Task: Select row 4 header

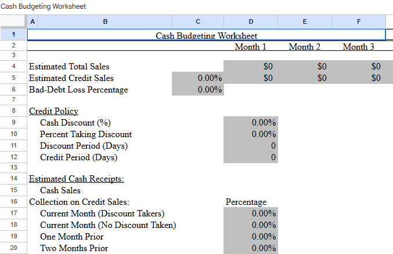Action: (x=13, y=67)
